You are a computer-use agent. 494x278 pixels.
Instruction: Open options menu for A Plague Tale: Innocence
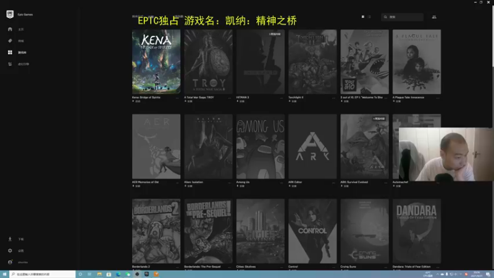coord(438,98)
